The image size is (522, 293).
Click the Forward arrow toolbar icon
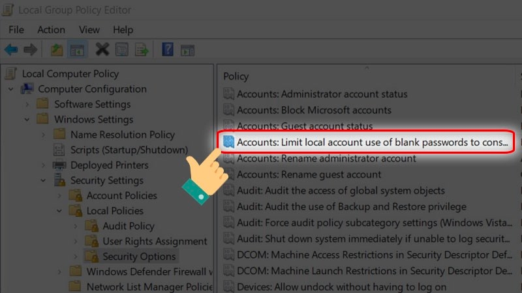[x=30, y=50]
